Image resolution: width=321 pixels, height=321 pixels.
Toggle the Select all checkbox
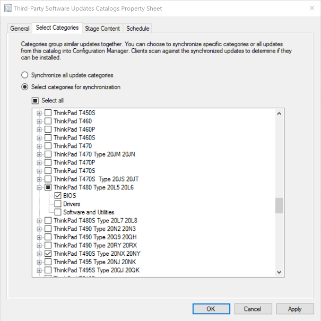[x=35, y=100]
